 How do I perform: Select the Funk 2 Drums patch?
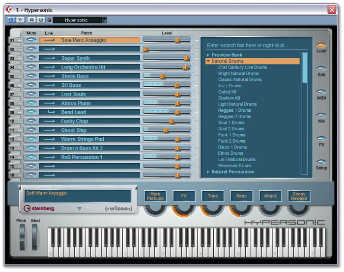coord(231,141)
